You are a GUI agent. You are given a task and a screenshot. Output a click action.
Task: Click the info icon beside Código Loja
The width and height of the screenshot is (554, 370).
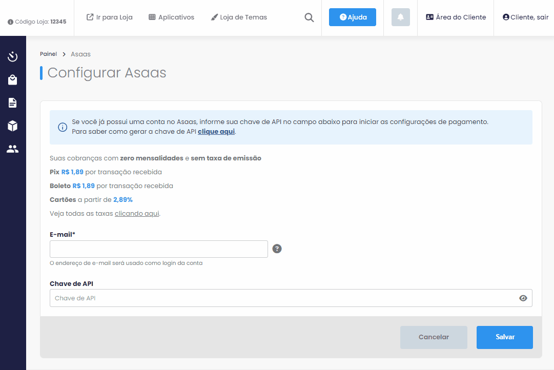pos(10,22)
